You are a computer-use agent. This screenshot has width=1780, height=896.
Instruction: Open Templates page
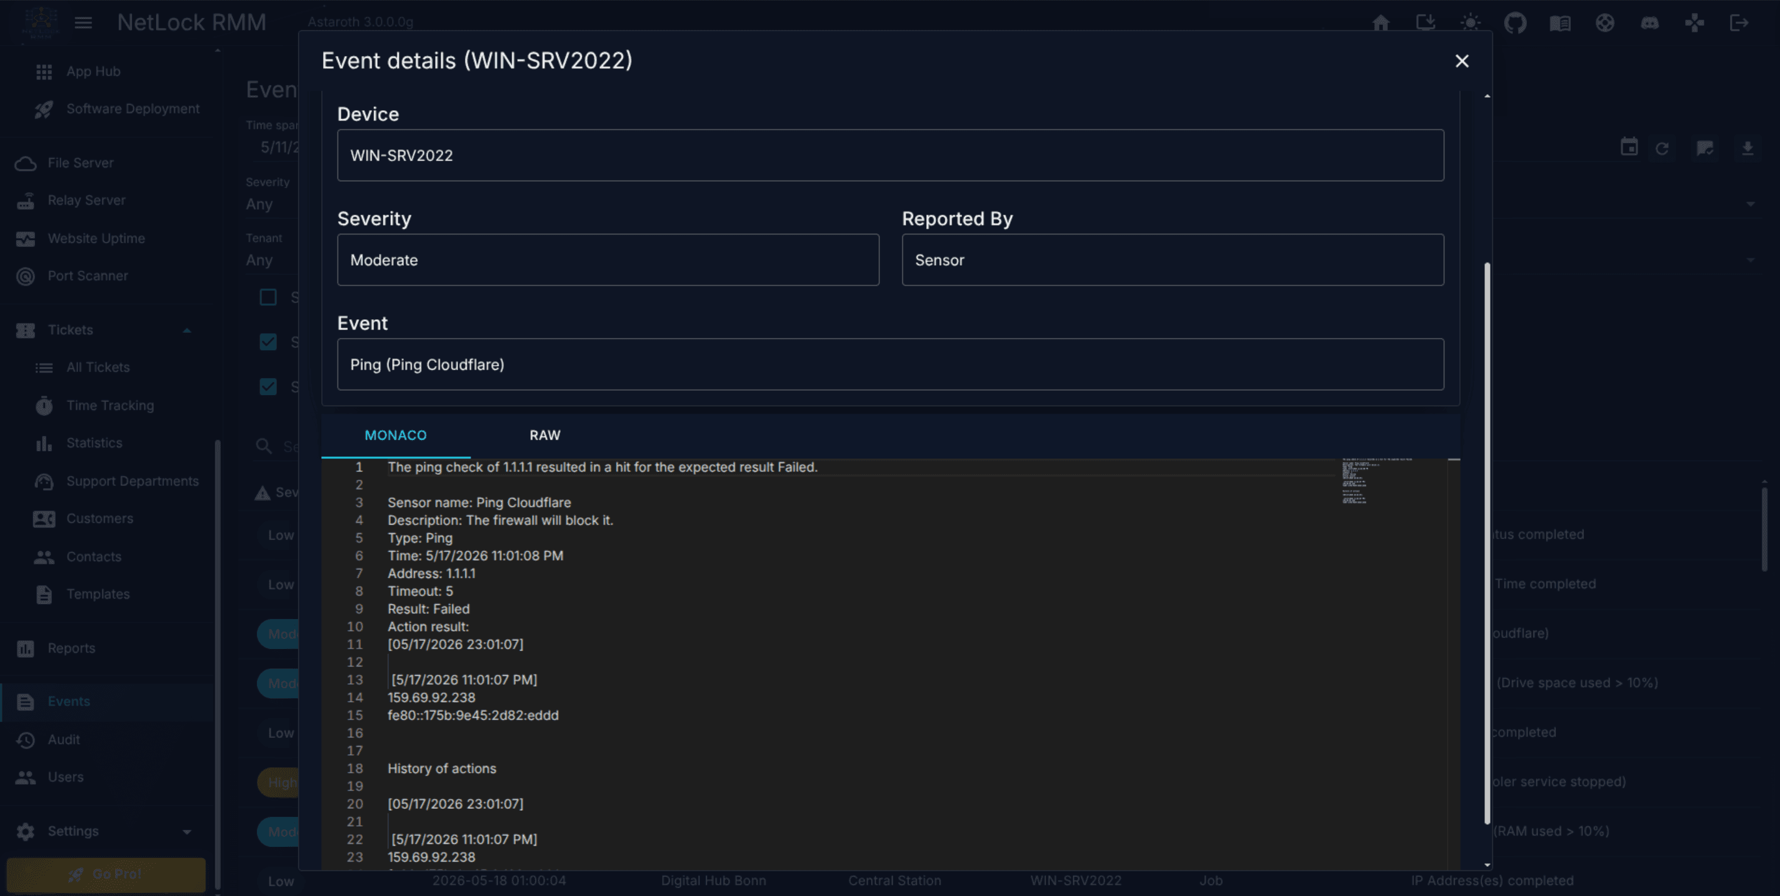tap(98, 594)
